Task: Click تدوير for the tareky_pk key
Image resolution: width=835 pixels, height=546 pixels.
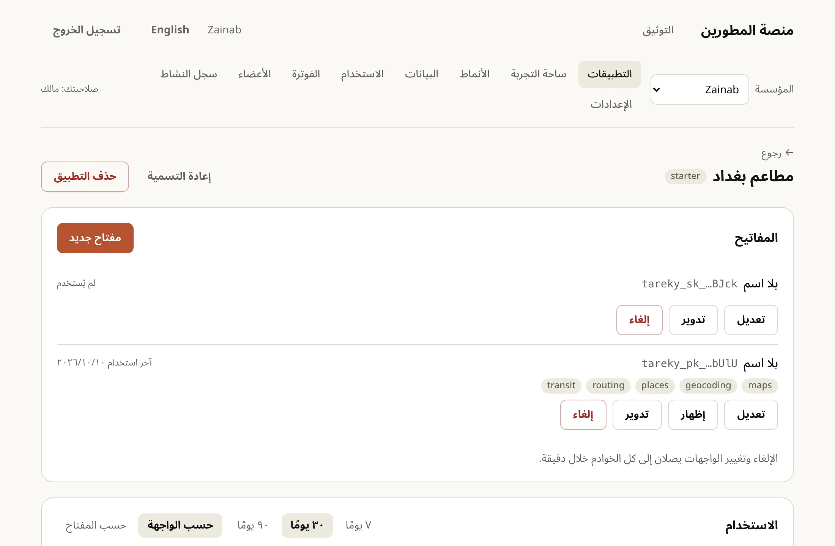Action: tap(637, 415)
